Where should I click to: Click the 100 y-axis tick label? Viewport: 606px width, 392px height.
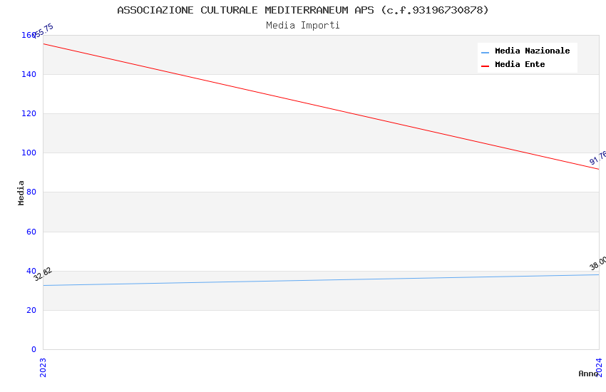click(29, 153)
